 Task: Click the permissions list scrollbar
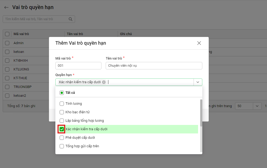click(x=201, y=113)
